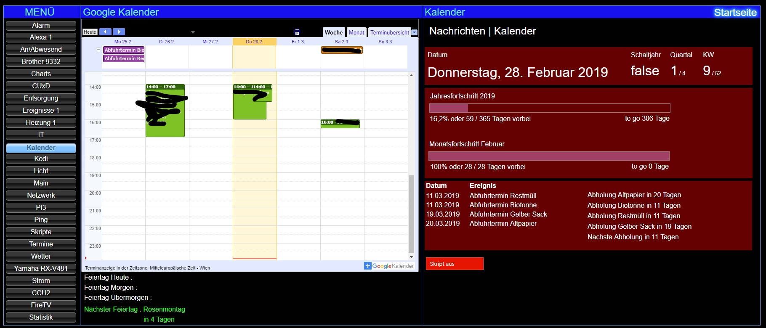Open the Licht page
Viewport: 766px width, 328px height.
click(41, 171)
